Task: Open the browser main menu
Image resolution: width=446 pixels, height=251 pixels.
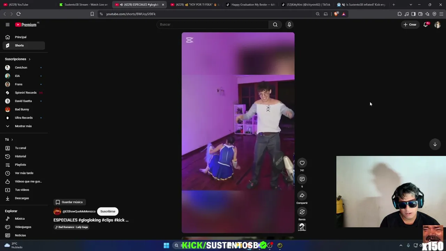Action: coord(441,14)
